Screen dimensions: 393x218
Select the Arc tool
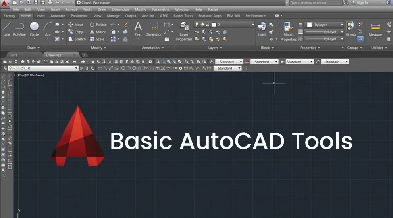point(48,30)
